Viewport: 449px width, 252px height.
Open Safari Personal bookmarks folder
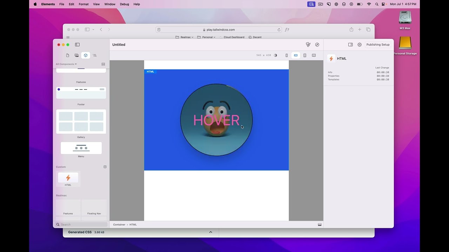coord(206,37)
